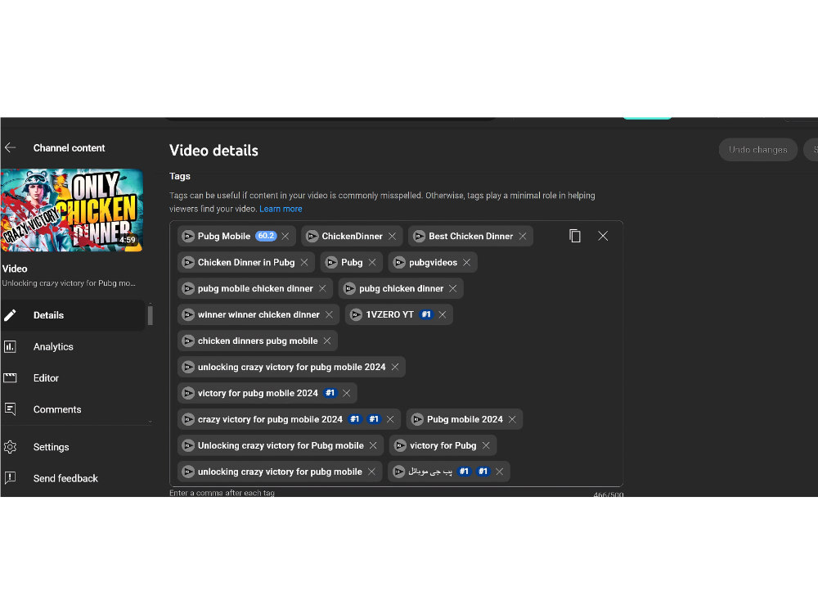Screen dimensions: 818x614
Task: Remove unlocking crazy victory for pubg mobile 2024 tag
Action: (395, 367)
